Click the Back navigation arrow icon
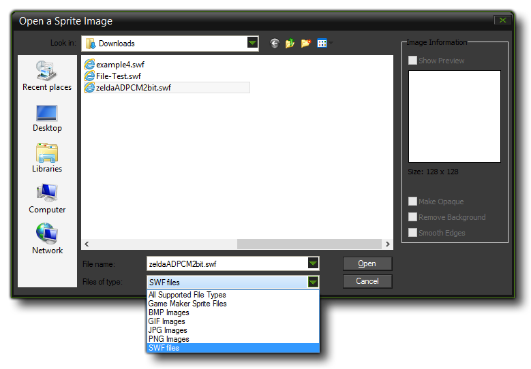This screenshot has width=531, height=369. click(x=275, y=43)
